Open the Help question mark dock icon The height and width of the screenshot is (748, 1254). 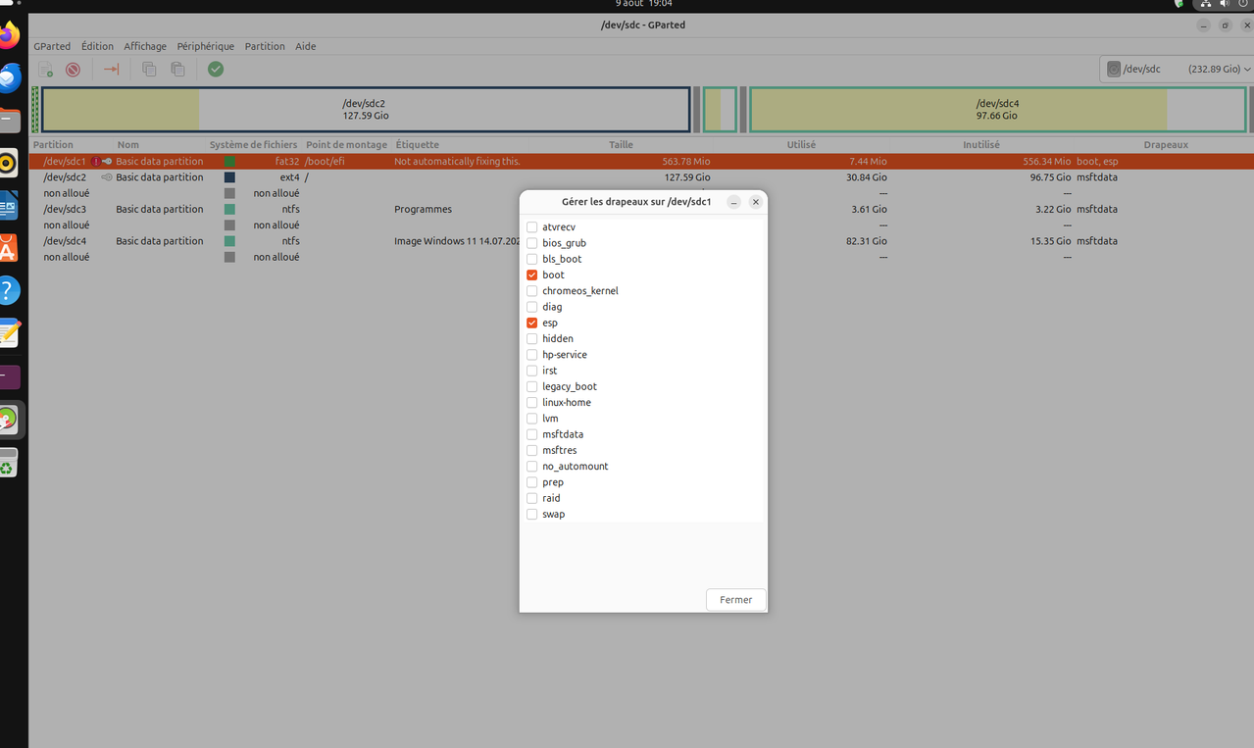(7, 291)
